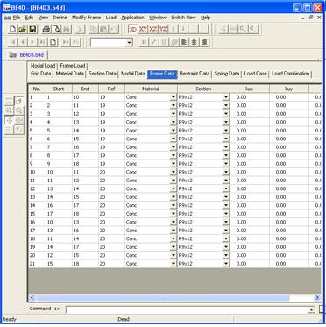This screenshot has width=326, height=327.
Task: Switch to XZ plane view button
Action: (152, 29)
